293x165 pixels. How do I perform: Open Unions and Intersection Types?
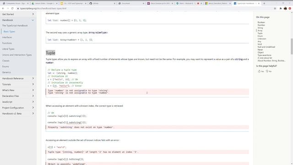point(17,55)
